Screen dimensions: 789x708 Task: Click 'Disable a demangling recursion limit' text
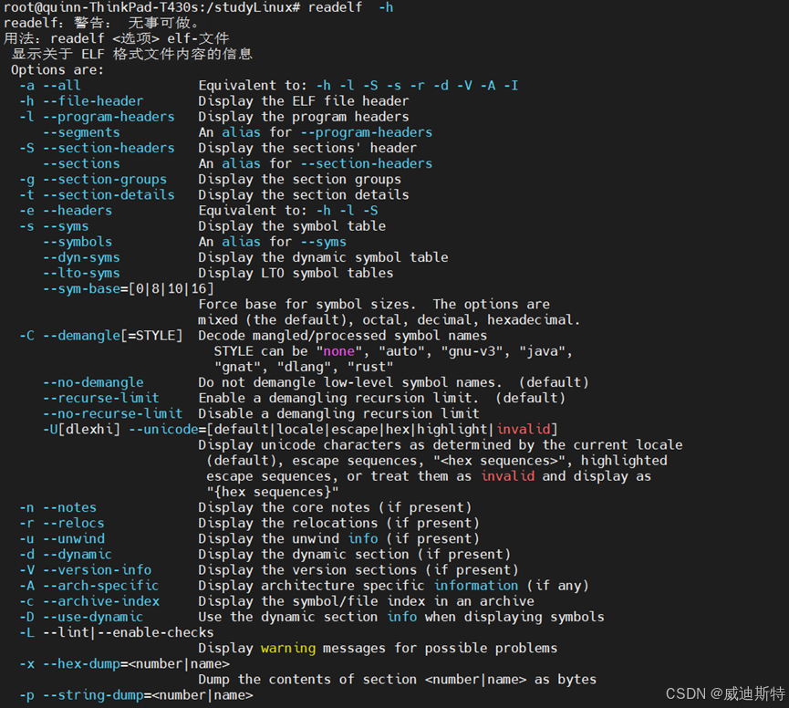point(338,413)
